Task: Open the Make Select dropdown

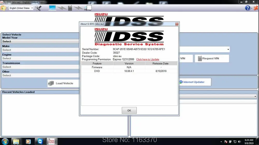Action: (40, 50)
